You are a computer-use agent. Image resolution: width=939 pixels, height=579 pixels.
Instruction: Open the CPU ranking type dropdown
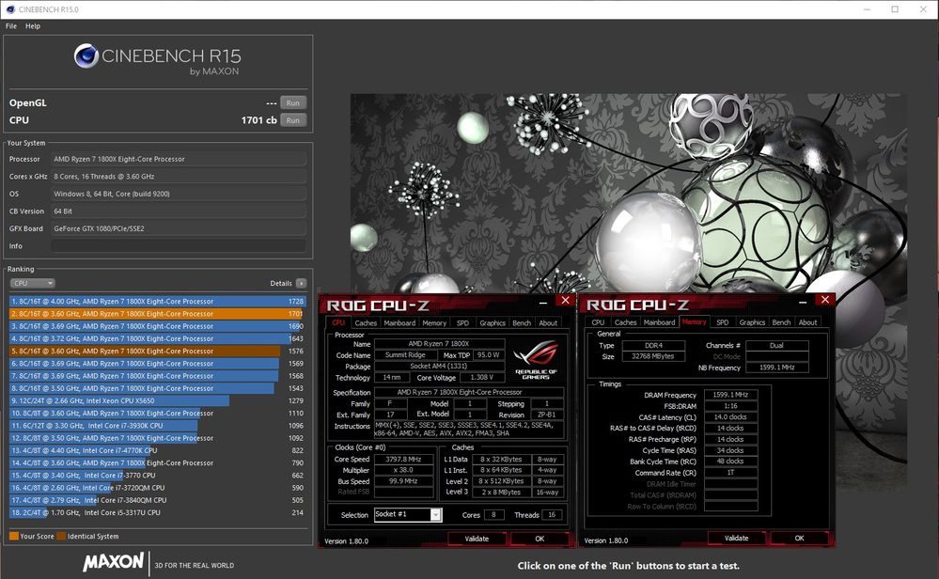coord(32,283)
